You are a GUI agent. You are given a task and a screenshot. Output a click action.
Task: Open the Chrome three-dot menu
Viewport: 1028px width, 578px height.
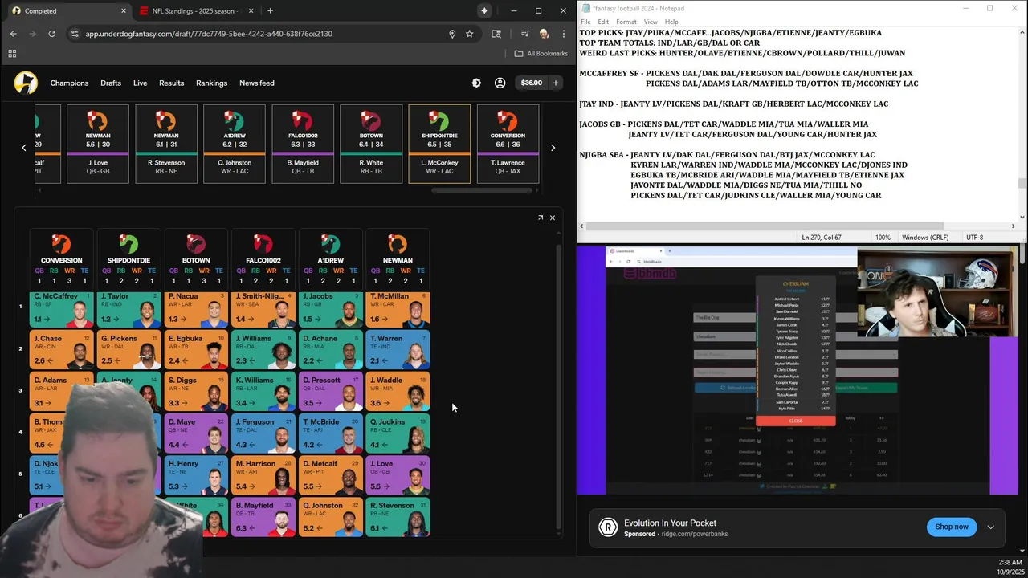pos(563,34)
